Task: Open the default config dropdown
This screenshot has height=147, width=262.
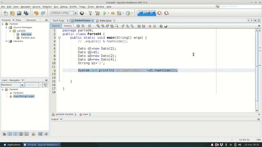Action: pos(75,13)
